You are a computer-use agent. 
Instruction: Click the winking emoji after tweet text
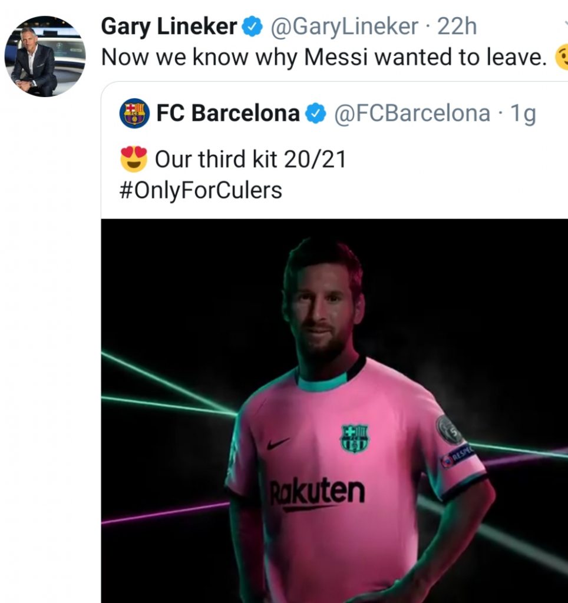(x=562, y=58)
